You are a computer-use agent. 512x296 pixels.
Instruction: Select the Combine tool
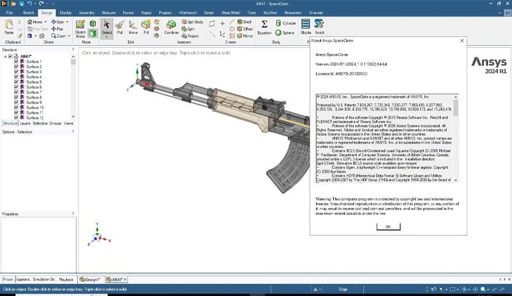click(x=171, y=27)
